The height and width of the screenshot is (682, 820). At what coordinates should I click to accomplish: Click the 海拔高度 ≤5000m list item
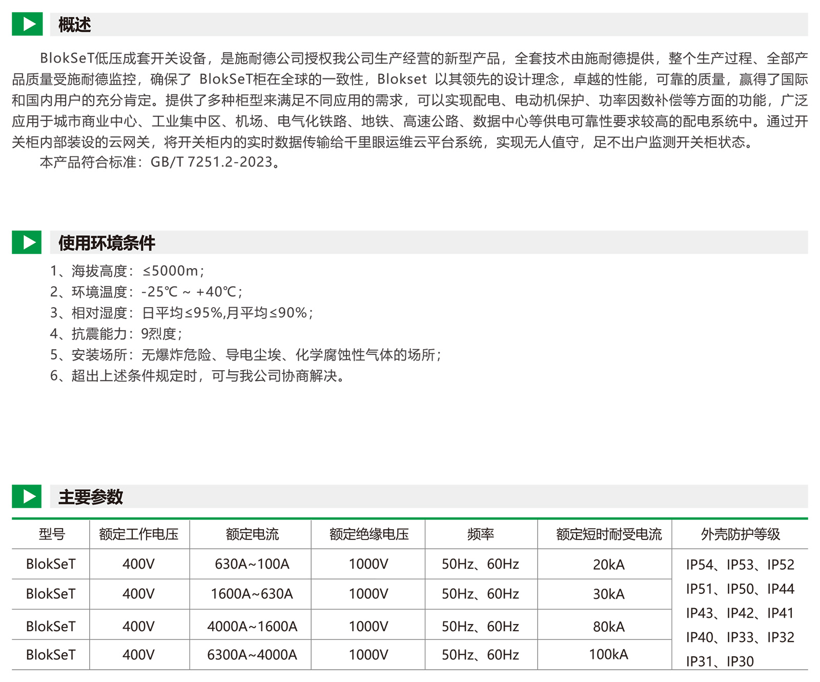(127, 271)
